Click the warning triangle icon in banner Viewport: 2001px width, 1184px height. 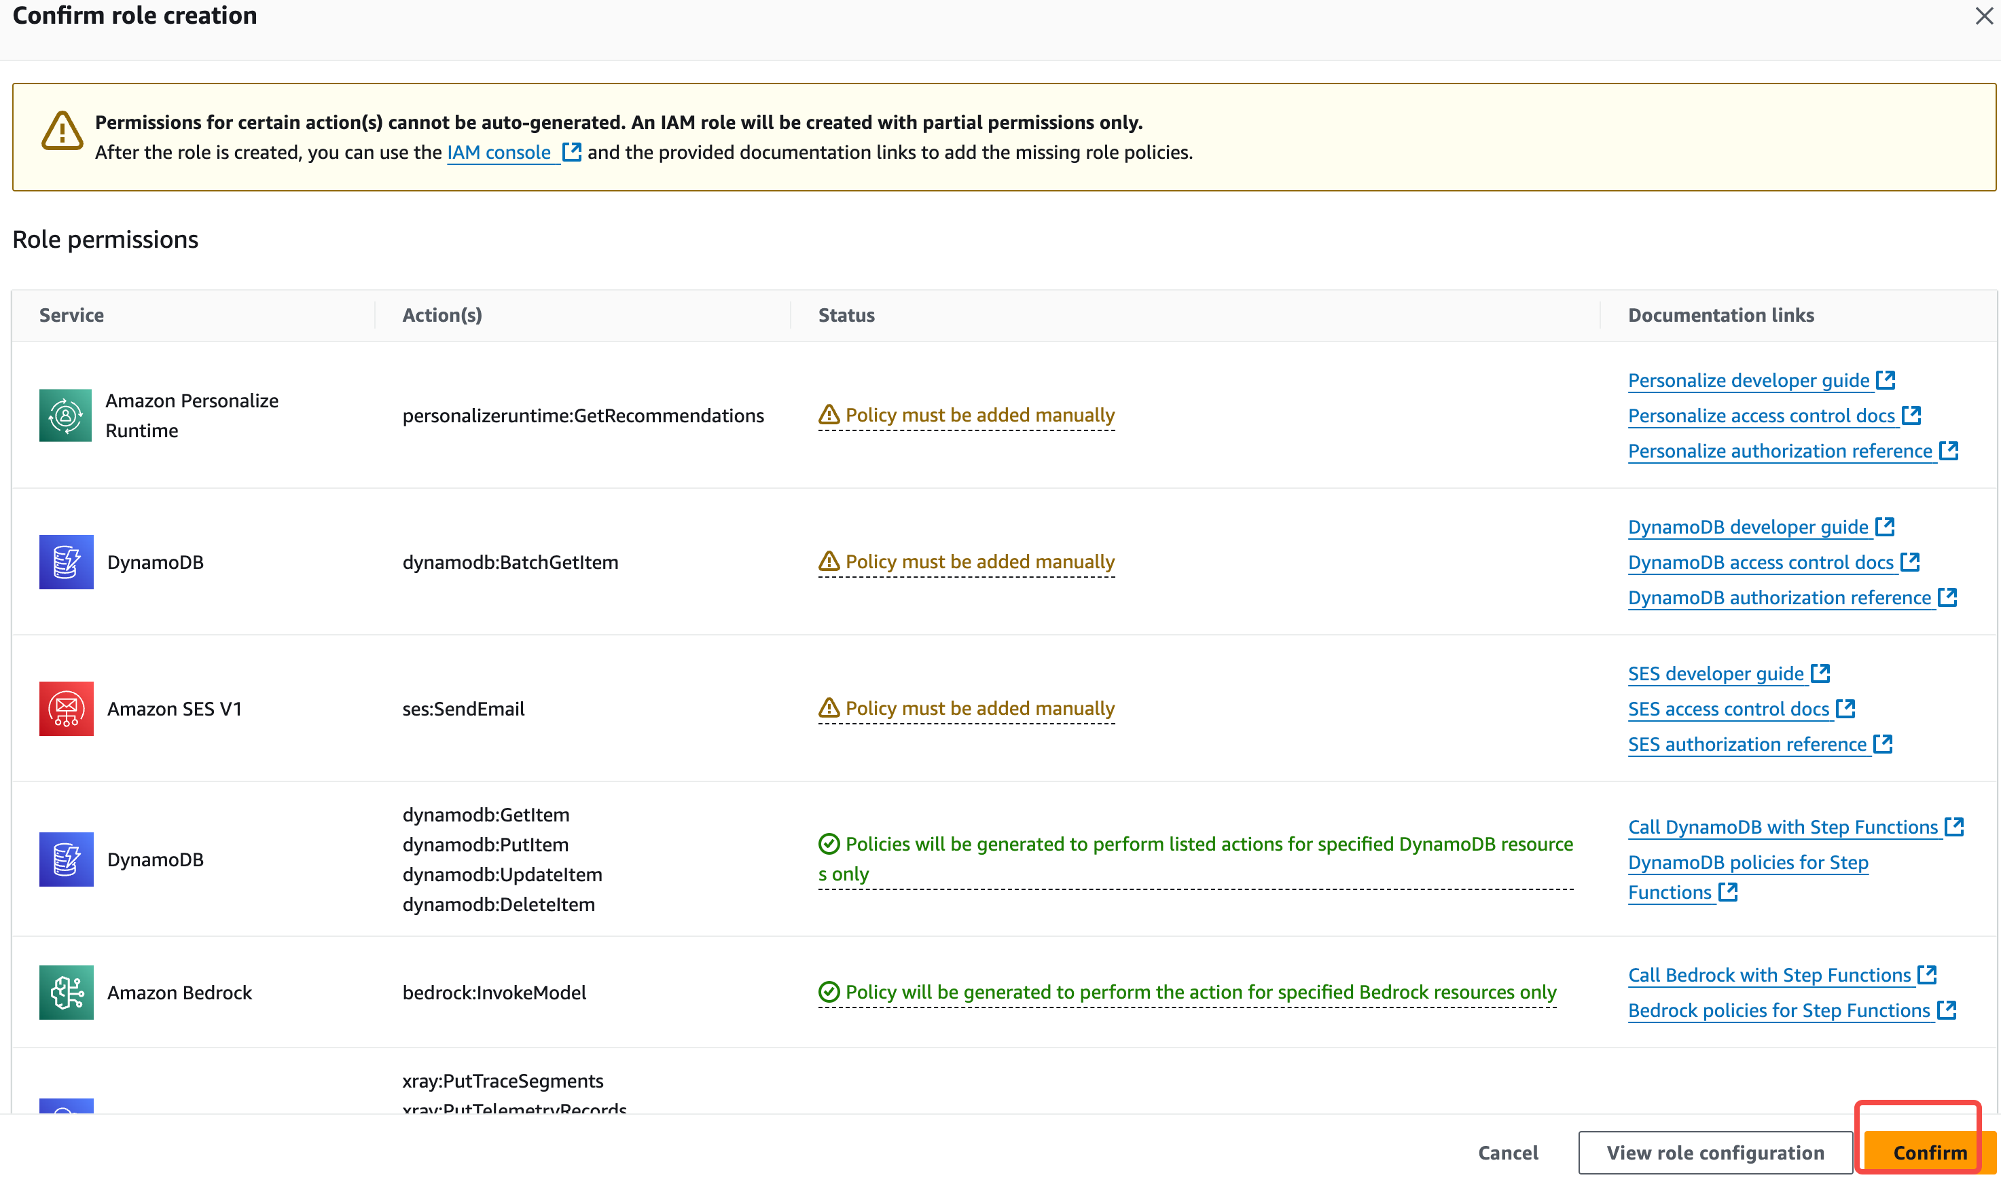pyautogui.click(x=62, y=131)
